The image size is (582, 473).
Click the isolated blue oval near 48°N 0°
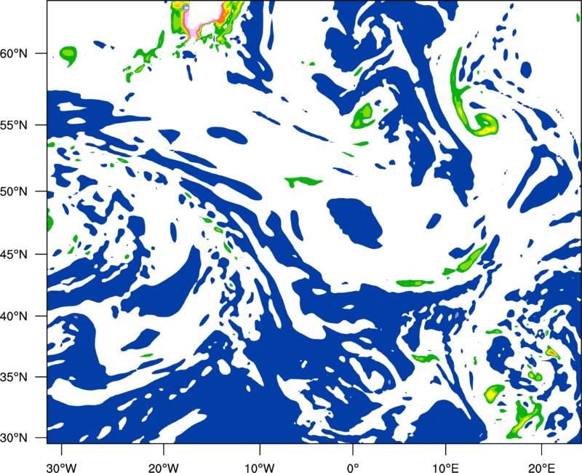pyautogui.click(x=355, y=223)
